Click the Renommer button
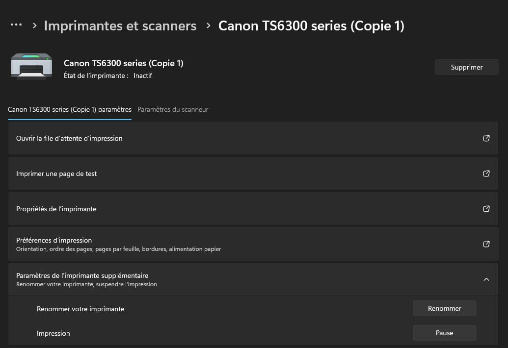 445,308
